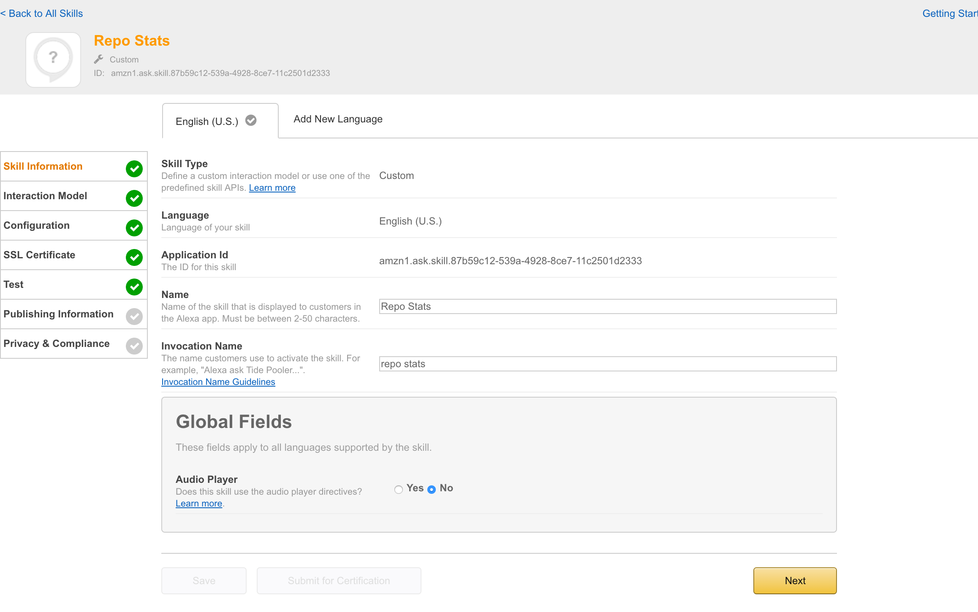Click the Name input field
The image size is (978, 612).
(608, 306)
